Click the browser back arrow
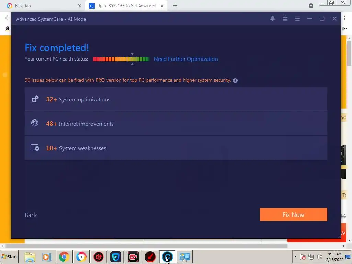352x264 pixels. (8, 18)
